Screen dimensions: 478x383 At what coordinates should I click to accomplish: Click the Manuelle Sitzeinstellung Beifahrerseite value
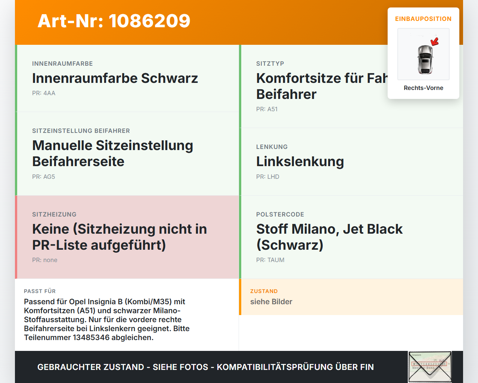[113, 153]
